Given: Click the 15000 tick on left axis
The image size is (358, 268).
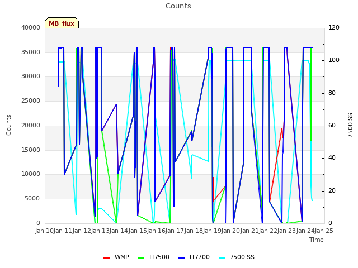Looking at the screenshot, I should point(31,150).
